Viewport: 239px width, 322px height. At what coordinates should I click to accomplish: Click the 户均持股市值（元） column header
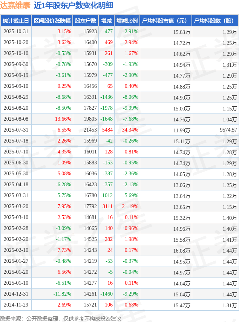tap(165, 21)
